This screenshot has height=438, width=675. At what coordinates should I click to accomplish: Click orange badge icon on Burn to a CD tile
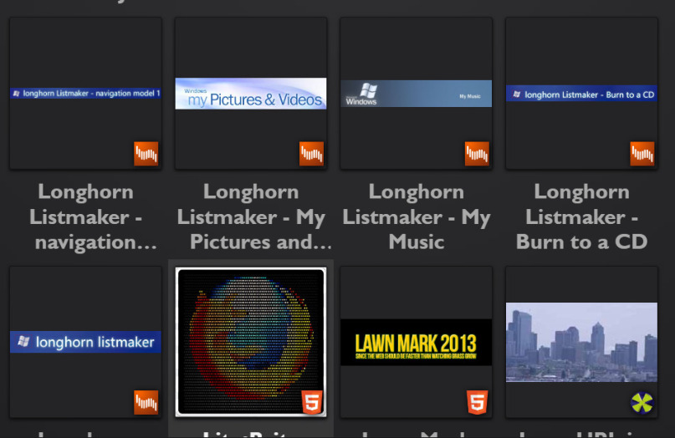tap(642, 154)
